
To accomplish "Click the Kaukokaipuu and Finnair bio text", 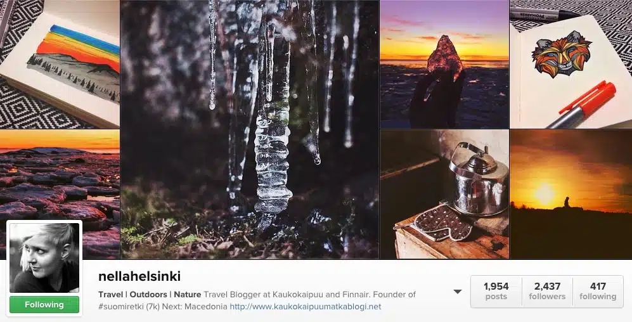I will point(317,295).
